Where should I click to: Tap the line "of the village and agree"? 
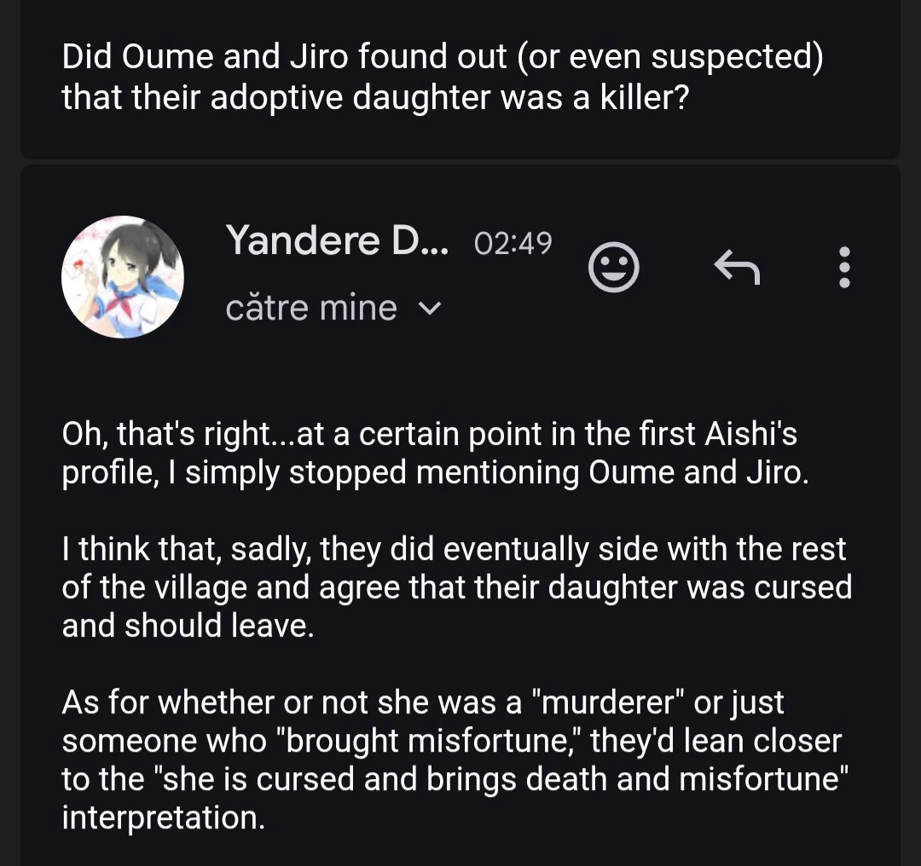point(456,588)
